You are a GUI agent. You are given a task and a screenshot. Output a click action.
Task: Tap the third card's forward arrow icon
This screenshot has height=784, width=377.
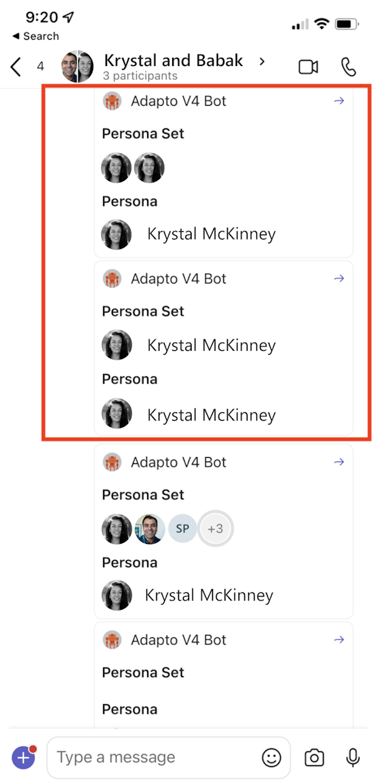[x=339, y=462]
